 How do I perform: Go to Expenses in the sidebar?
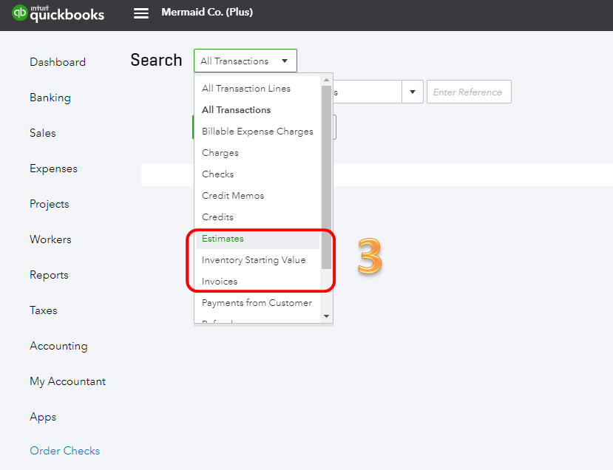pyautogui.click(x=53, y=168)
